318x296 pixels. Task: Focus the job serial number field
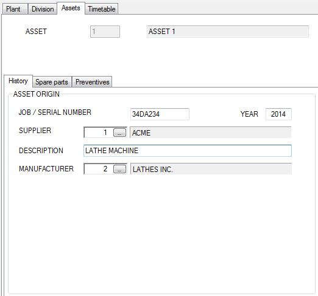pyautogui.click(x=160, y=114)
